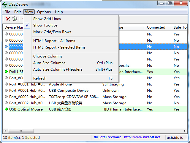Enable Show Grid Lines option

point(47,19)
